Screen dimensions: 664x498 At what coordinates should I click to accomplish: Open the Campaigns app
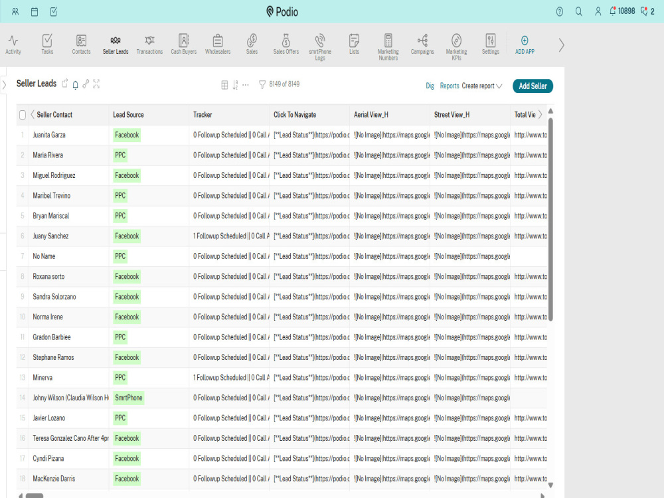pos(422,44)
